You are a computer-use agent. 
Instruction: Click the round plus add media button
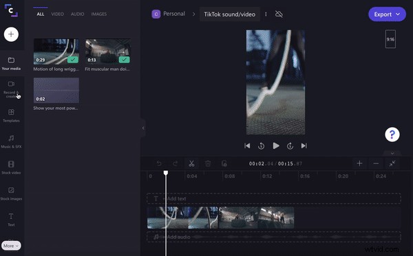(11, 34)
